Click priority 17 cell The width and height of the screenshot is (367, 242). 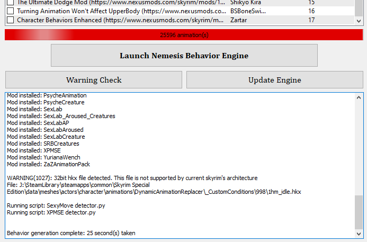pos(311,20)
